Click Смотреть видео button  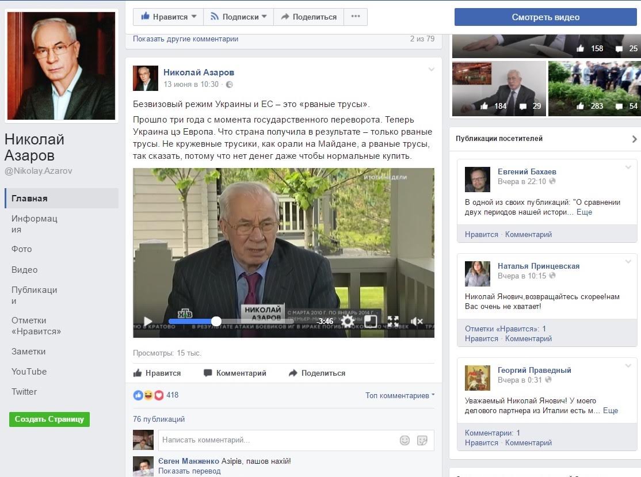pyautogui.click(x=545, y=17)
